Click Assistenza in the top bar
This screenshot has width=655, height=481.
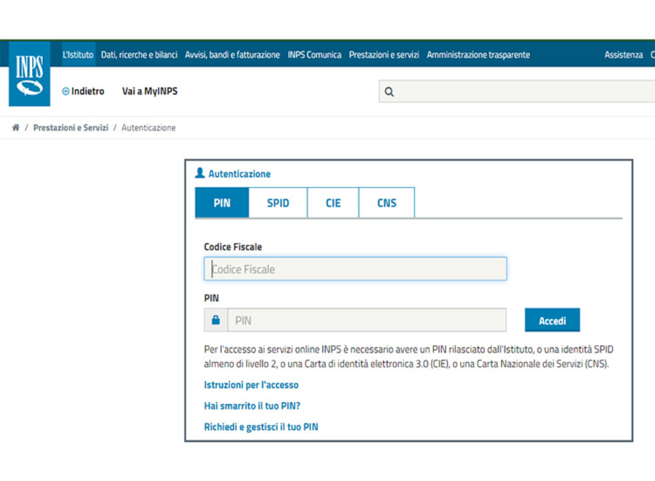[x=623, y=55]
